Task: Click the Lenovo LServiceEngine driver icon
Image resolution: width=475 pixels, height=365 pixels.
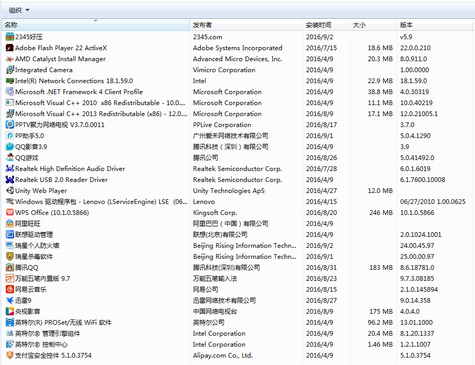Action: [x=10, y=201]
